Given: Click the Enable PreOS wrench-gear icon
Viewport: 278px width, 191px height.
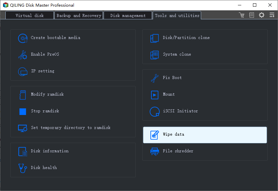Looking at the screenshot, I should 23,55.
